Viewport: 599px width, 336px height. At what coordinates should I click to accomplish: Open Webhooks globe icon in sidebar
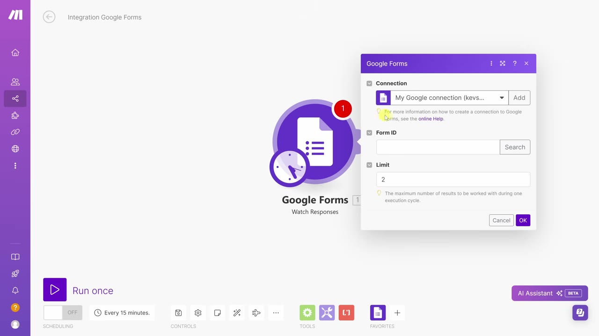click(15, 149)
